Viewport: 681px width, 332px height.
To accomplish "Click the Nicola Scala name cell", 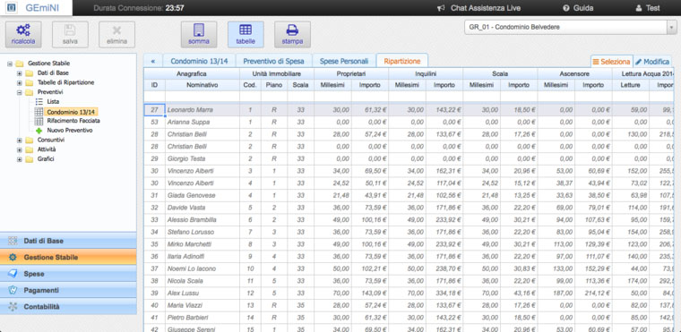I will pyautogui.click(x=203, y=281).
